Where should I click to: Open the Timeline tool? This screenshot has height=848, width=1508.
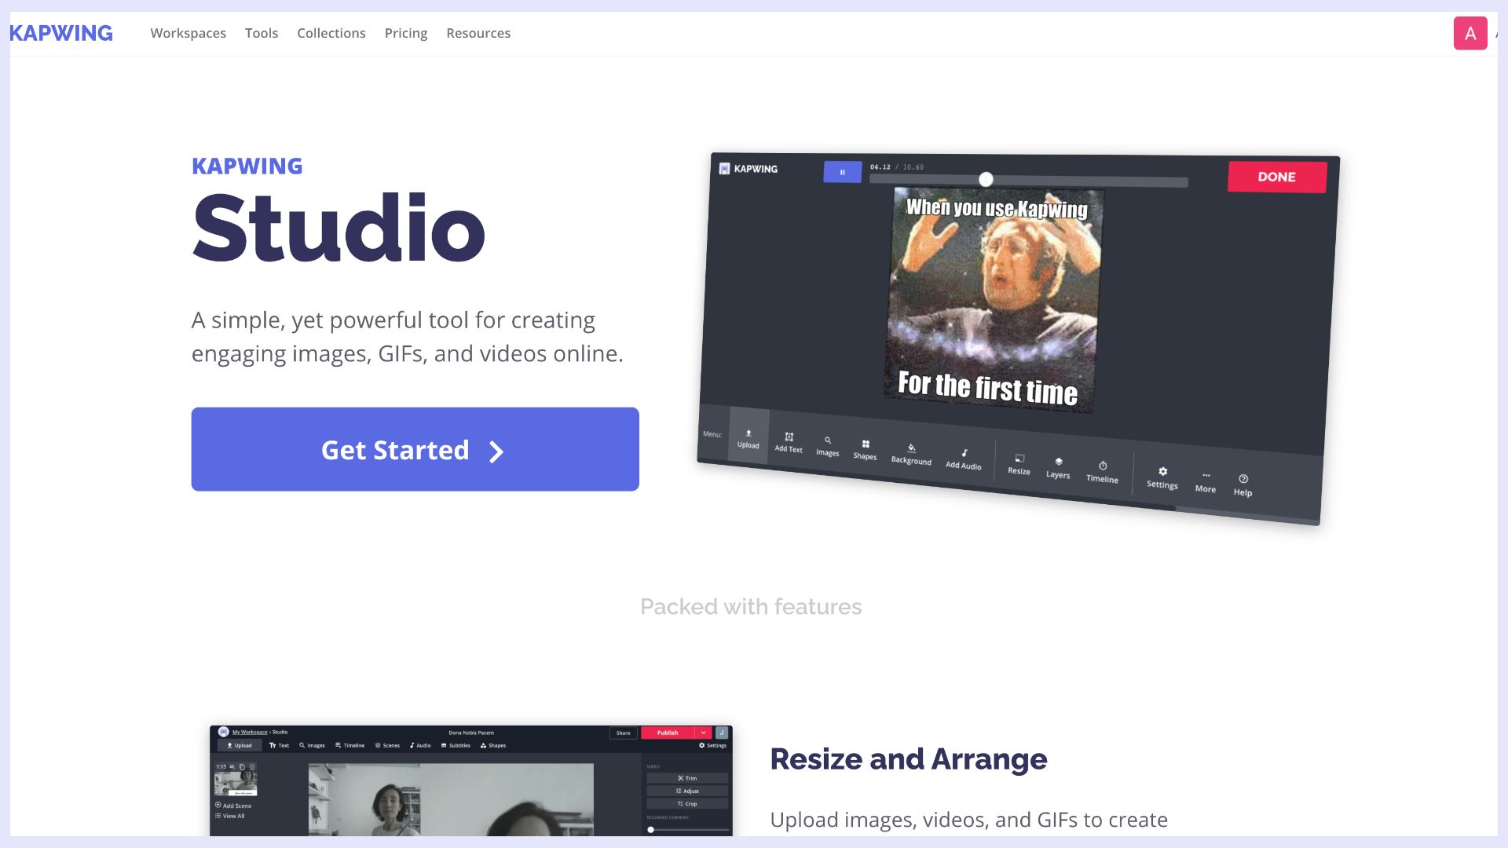click(1102, 473)
